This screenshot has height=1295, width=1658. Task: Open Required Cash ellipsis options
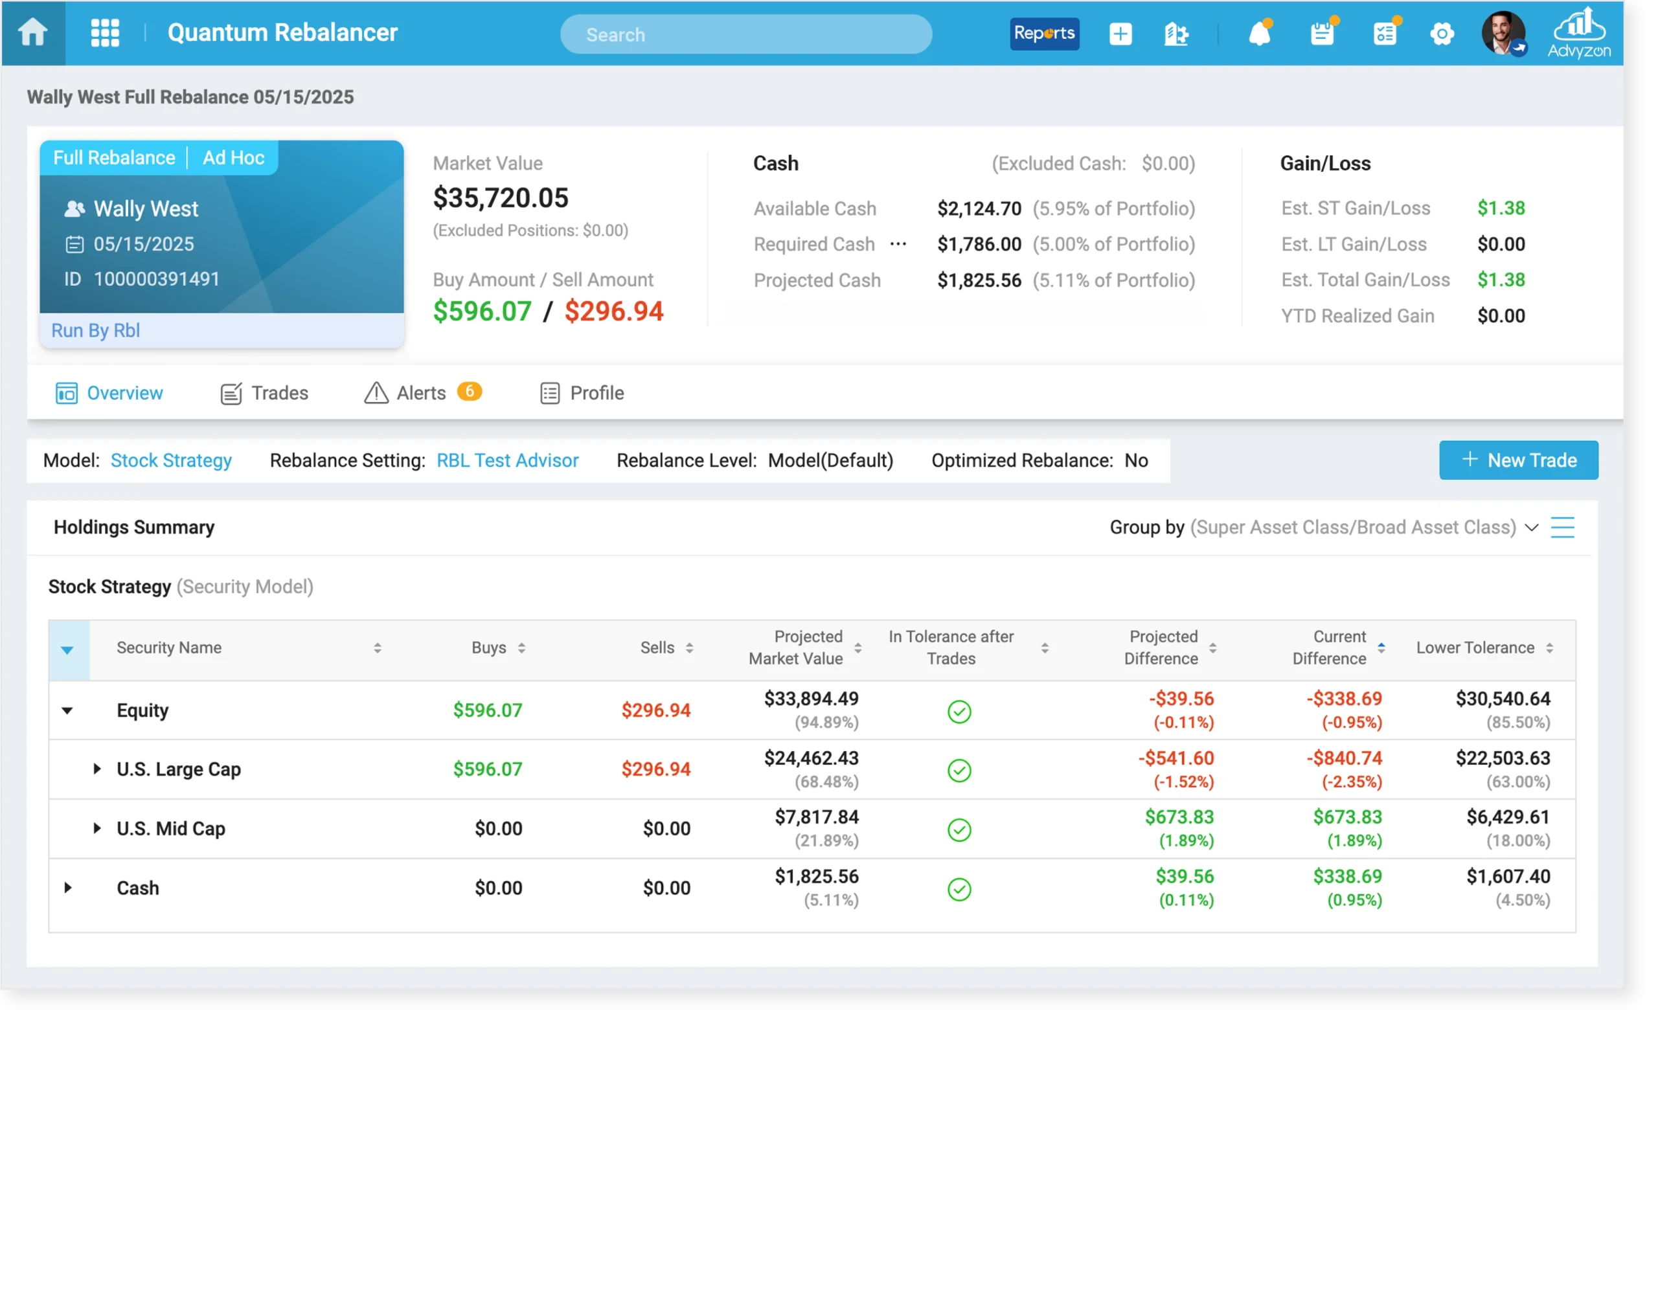[x=898, y=243]
